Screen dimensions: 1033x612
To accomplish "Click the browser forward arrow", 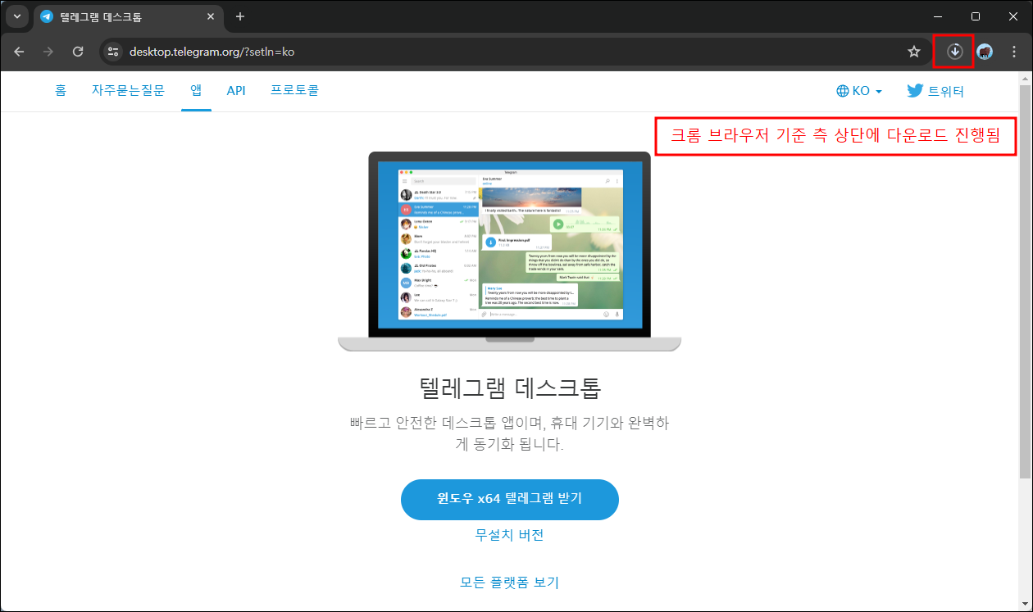I will (x=48, y=52).
